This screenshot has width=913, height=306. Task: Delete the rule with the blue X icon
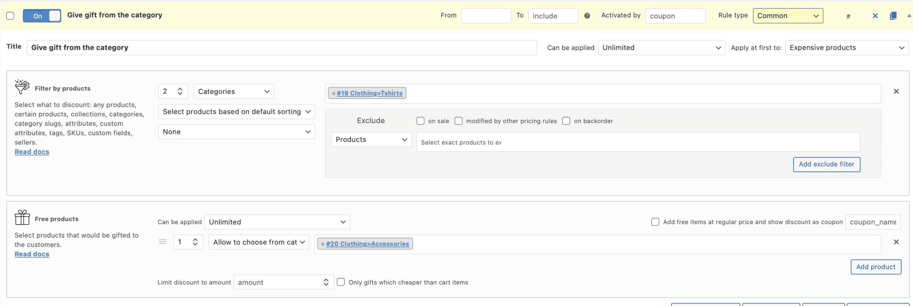pyautogui.click(x=875, y=16)
